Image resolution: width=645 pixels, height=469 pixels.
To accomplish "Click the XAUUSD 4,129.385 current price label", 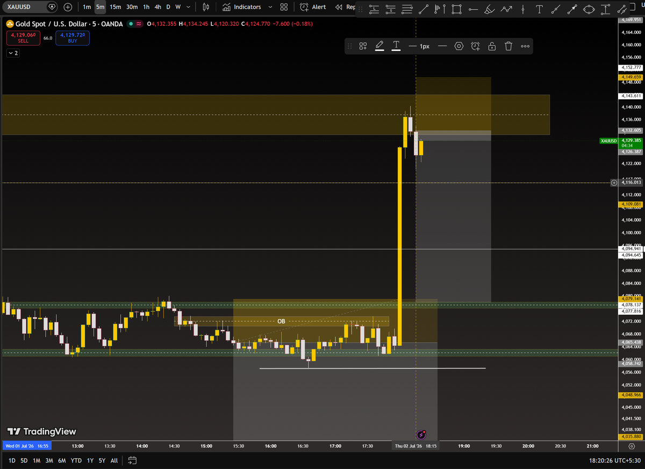I will (621, 142).
